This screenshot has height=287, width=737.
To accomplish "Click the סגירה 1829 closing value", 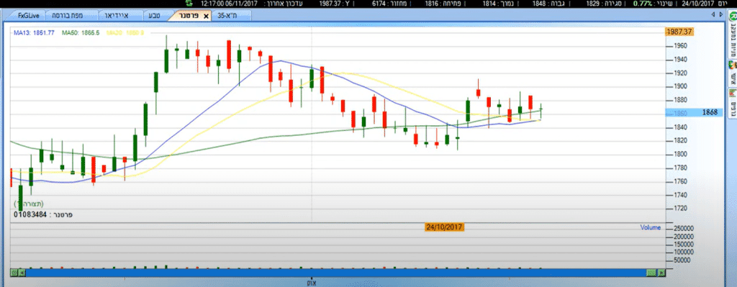I will [605, 4].
